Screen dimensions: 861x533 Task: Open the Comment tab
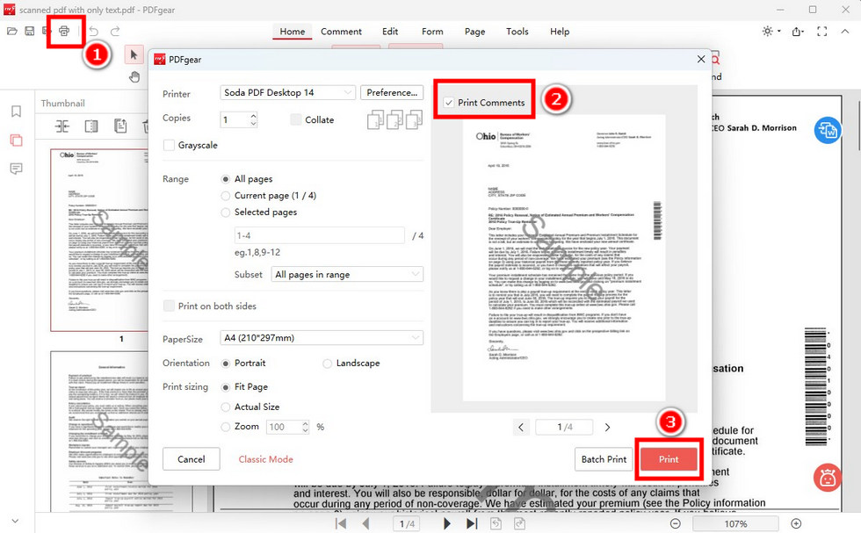[x=341, y=32]
